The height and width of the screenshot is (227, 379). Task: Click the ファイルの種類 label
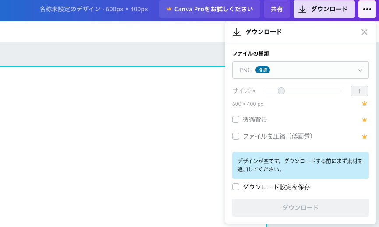(251, 53)
